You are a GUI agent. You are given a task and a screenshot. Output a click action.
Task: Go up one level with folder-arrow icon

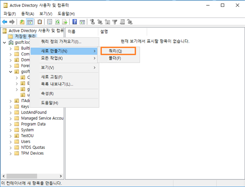(22, 22)
